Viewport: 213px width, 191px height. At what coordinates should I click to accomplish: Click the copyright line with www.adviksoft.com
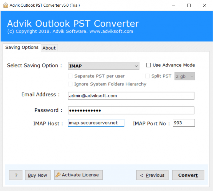click(70, 32)
